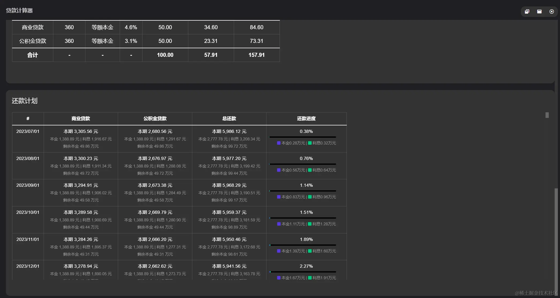560x298 pixels.
Task: Click the 贷款计算器 title text
Action: click(19, 10)
